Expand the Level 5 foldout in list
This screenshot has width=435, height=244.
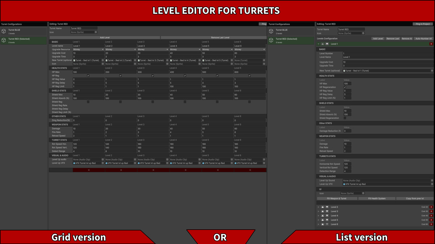coord(318,220)
